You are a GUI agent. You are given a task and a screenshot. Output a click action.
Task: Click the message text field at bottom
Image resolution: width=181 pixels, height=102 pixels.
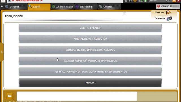(77, 96)
